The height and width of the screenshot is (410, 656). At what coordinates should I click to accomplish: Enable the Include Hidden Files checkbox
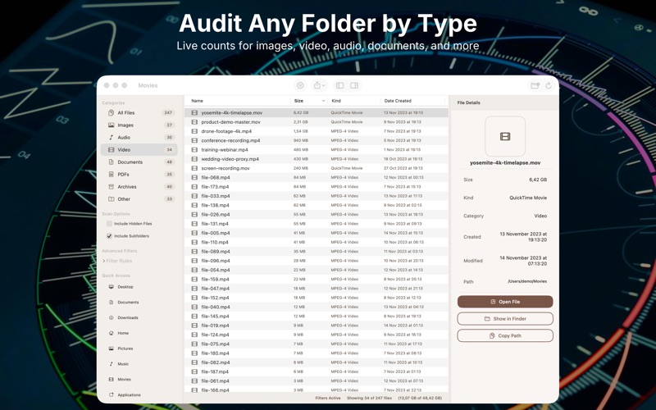[x=109, y=224]
